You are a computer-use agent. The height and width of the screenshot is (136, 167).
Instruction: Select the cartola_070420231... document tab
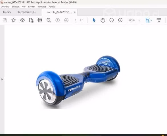(59, 12)
